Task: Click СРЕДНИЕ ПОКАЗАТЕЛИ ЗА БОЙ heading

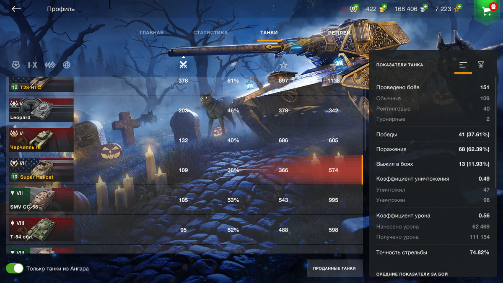Action: click(x=412, y=274)
